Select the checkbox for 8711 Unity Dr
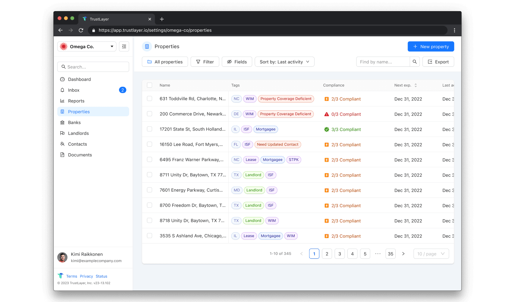This screenshot has height=302, width=515. 149,175
